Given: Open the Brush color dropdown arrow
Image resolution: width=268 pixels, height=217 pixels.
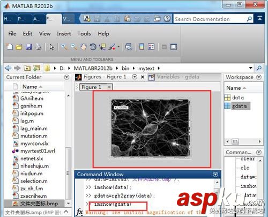Looking at the screenshot, I should coord(118,47).
